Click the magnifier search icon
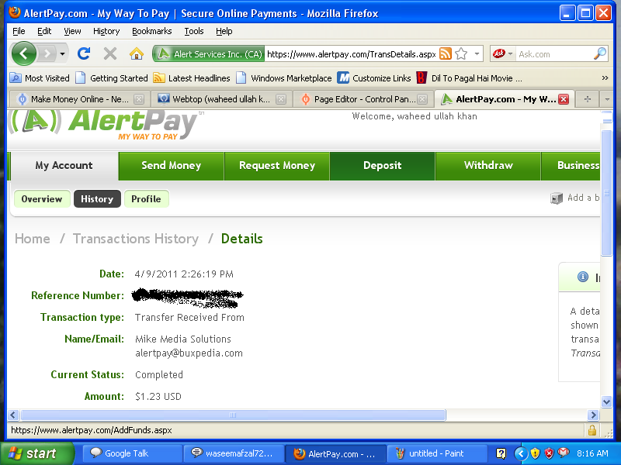The height and width of the screenshot is (465, 621). click(600, 53)
